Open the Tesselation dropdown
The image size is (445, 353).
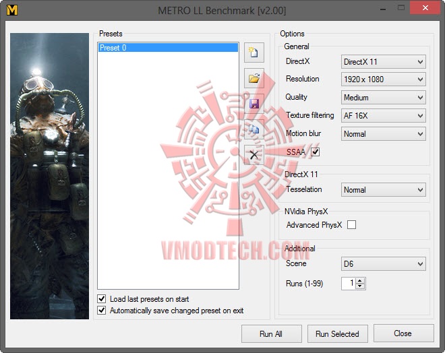click(383, 190)
